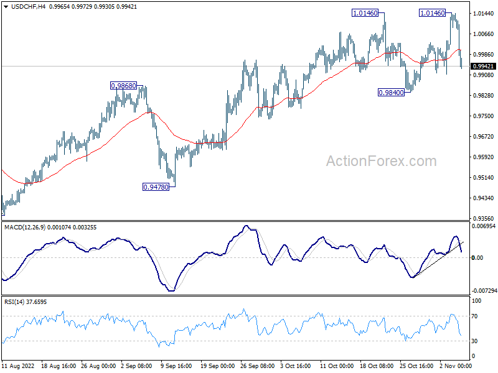Select the RSI 30 level label
The image size is (498, 373).
coord(474,341)
